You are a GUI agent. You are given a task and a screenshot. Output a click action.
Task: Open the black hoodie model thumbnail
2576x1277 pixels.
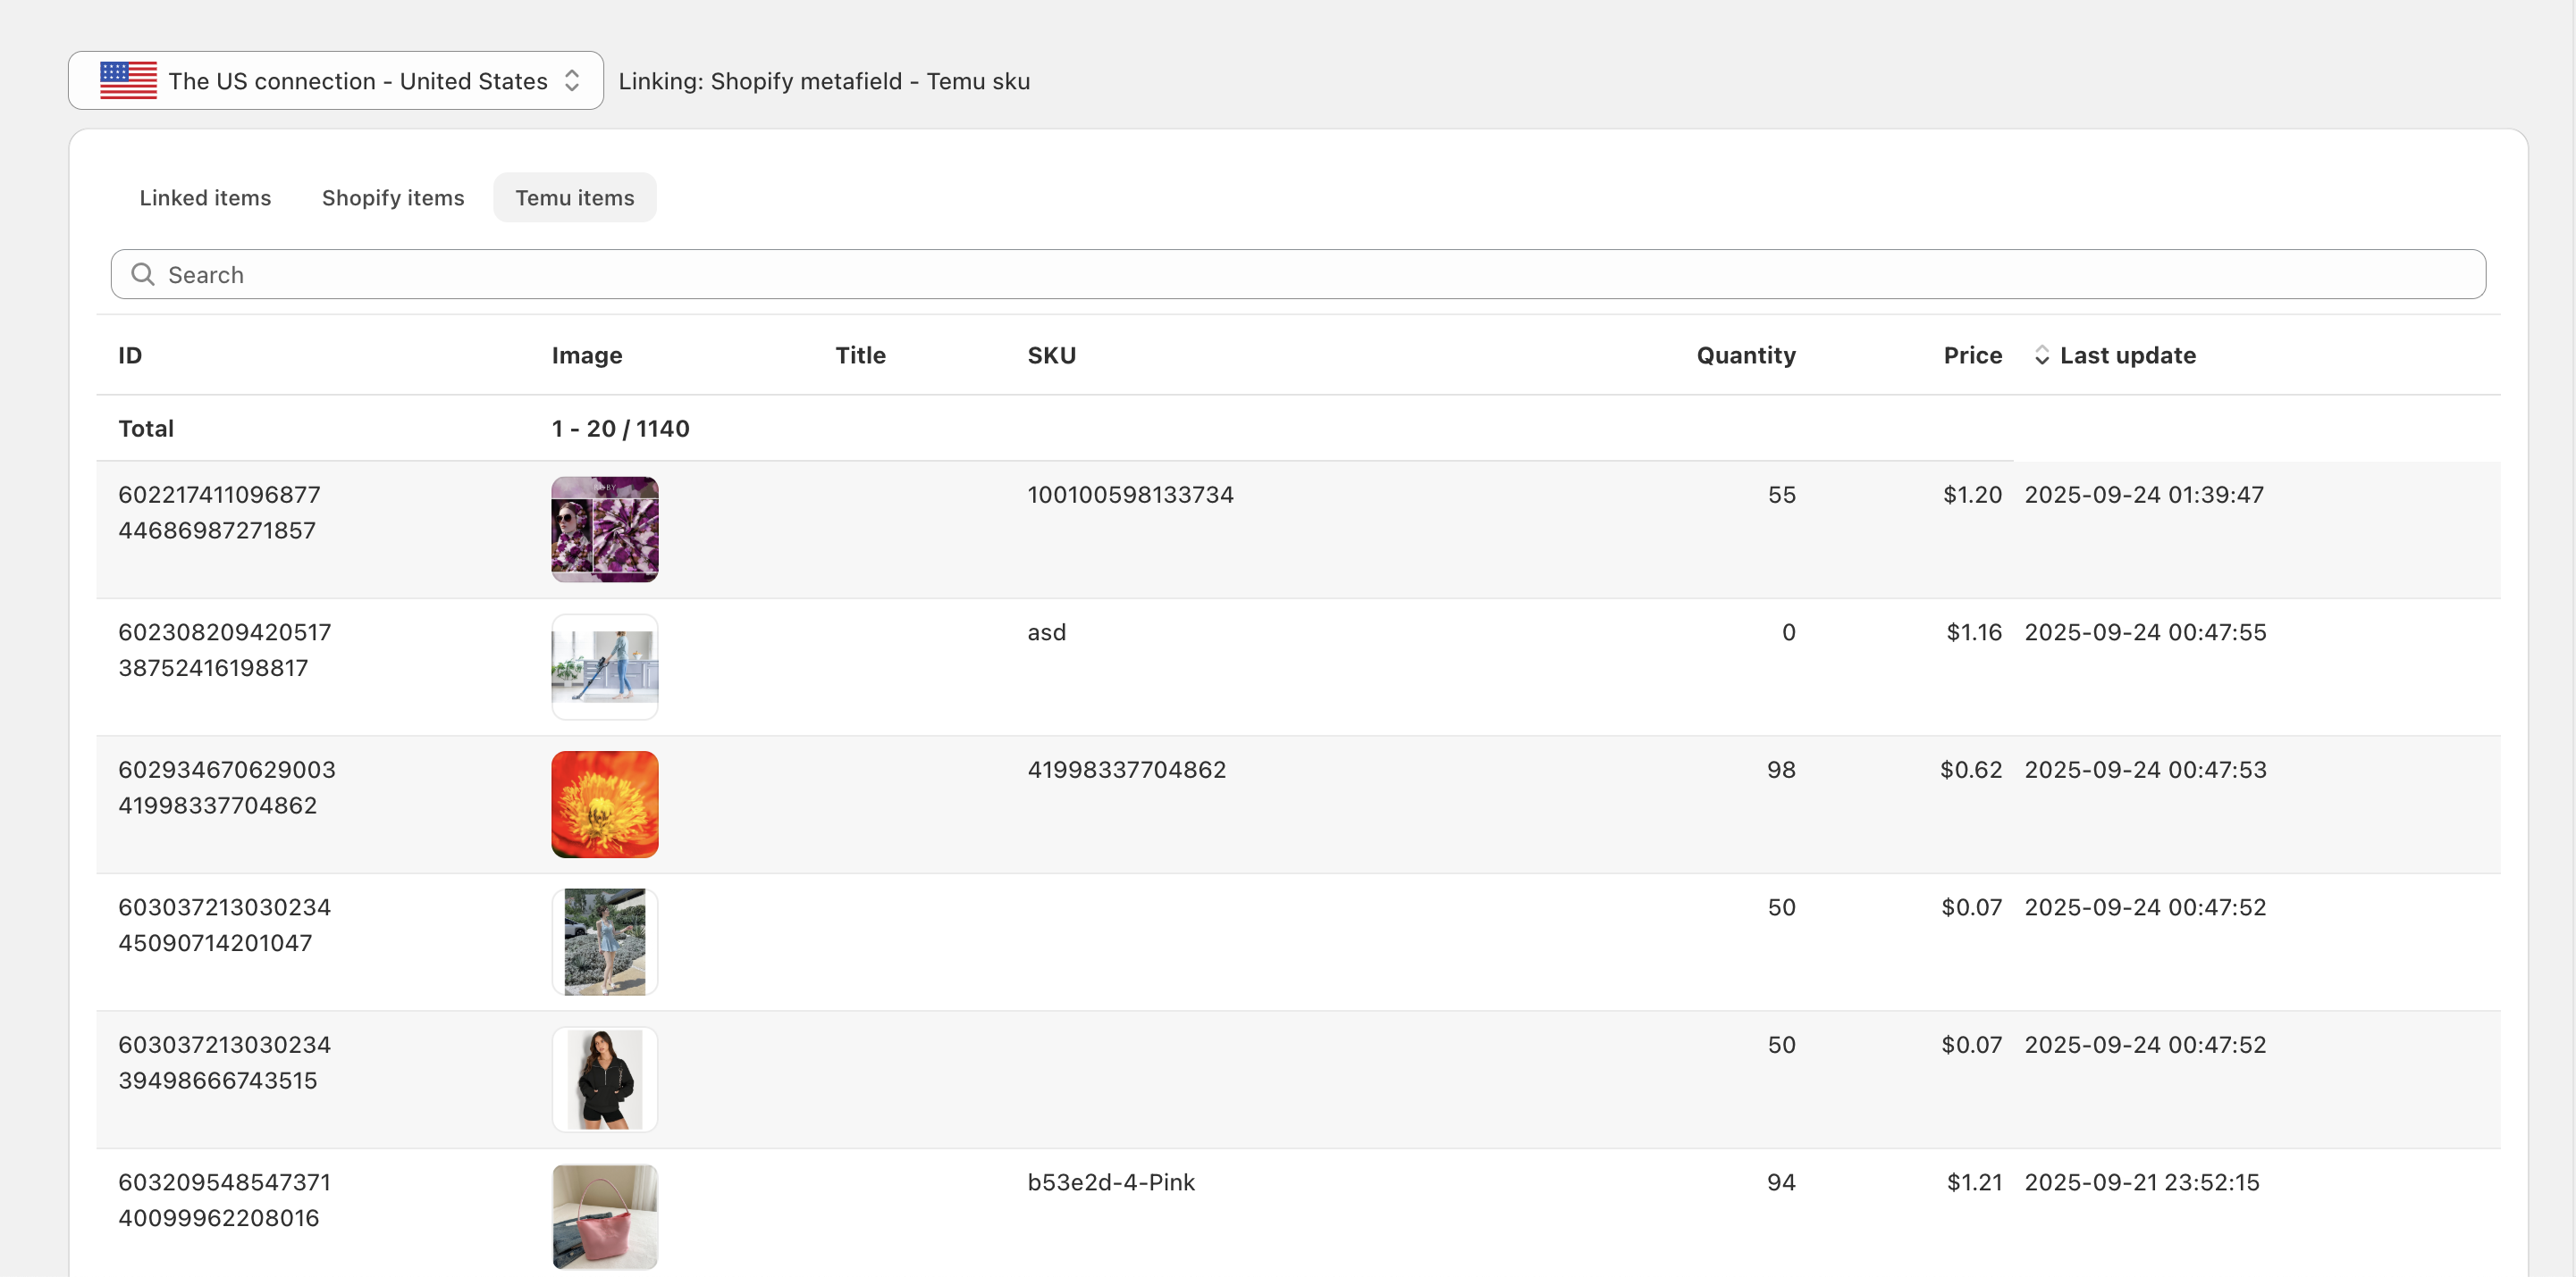pyautogui.click(x=605, y=1079)
